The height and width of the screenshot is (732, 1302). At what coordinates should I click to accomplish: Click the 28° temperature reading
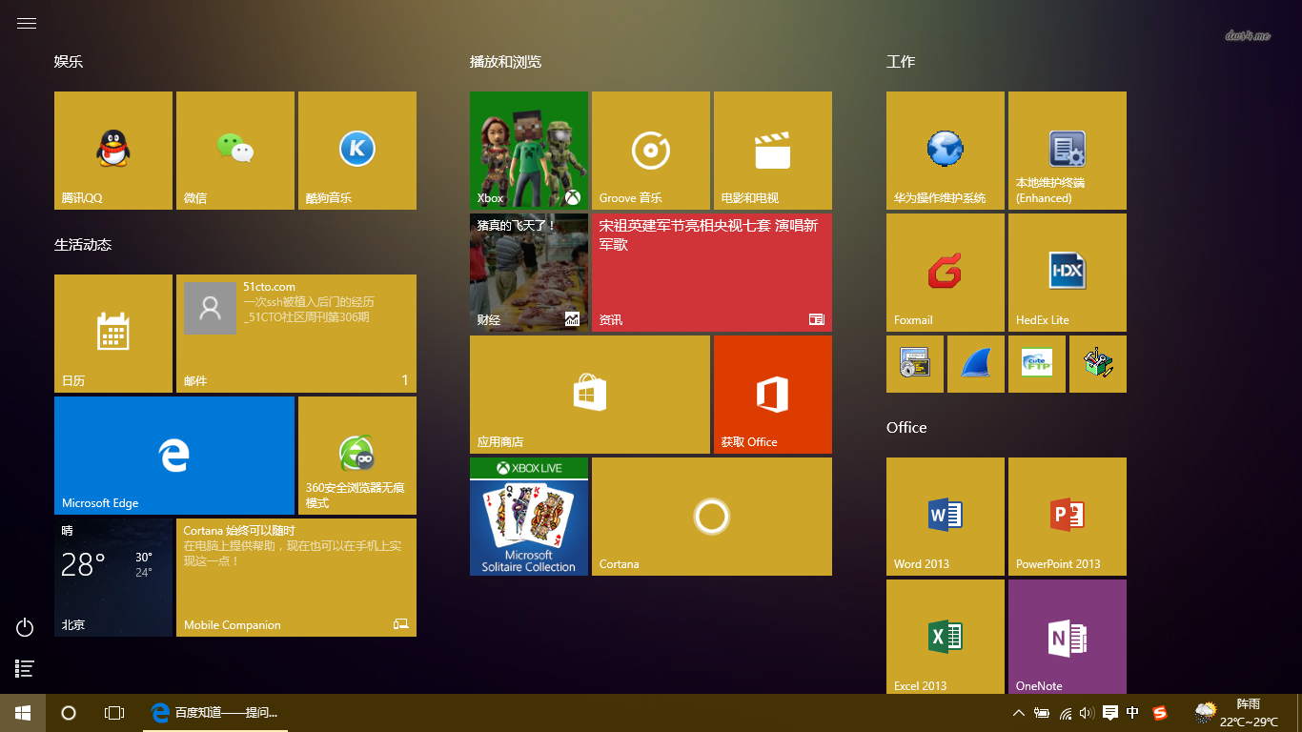click(x=83, y=565)
